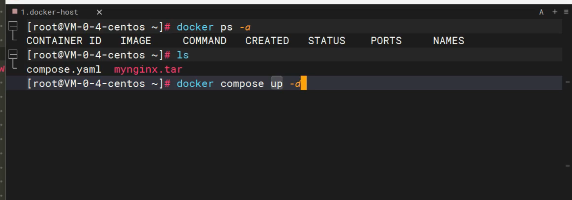The width and height of the screenshot is (572, 200).
Task: Click the IMAGE column header text
Action: [x=136, y=41]
